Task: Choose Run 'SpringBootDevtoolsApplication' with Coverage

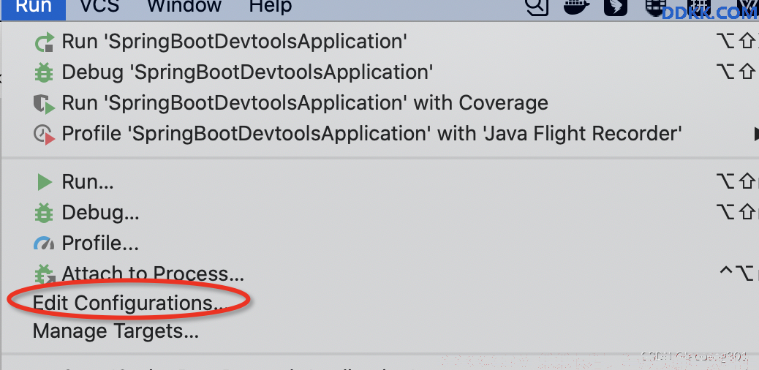Action: [305, 103]
